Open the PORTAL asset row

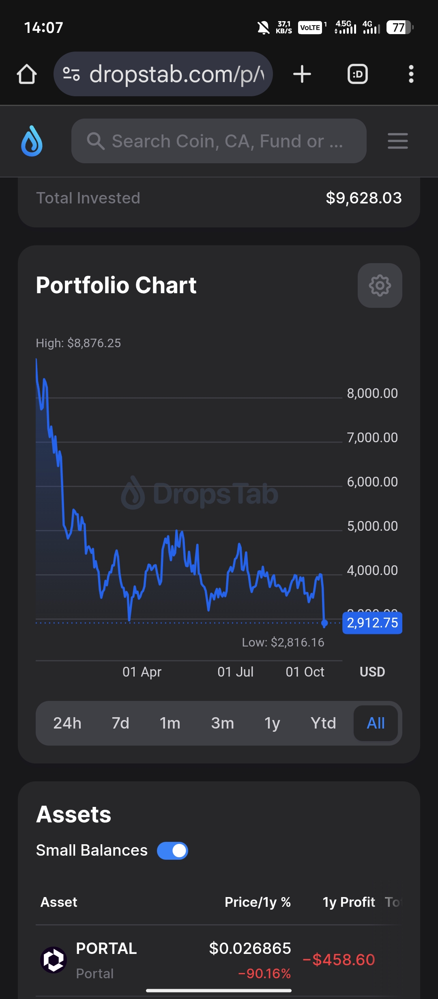pyautogui.click(x=106, y=960)
